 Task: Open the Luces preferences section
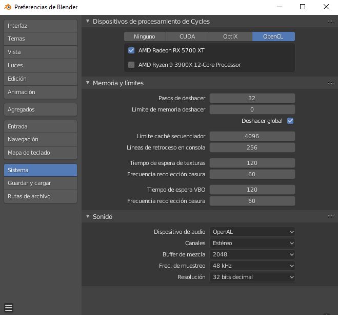[41, 65]
